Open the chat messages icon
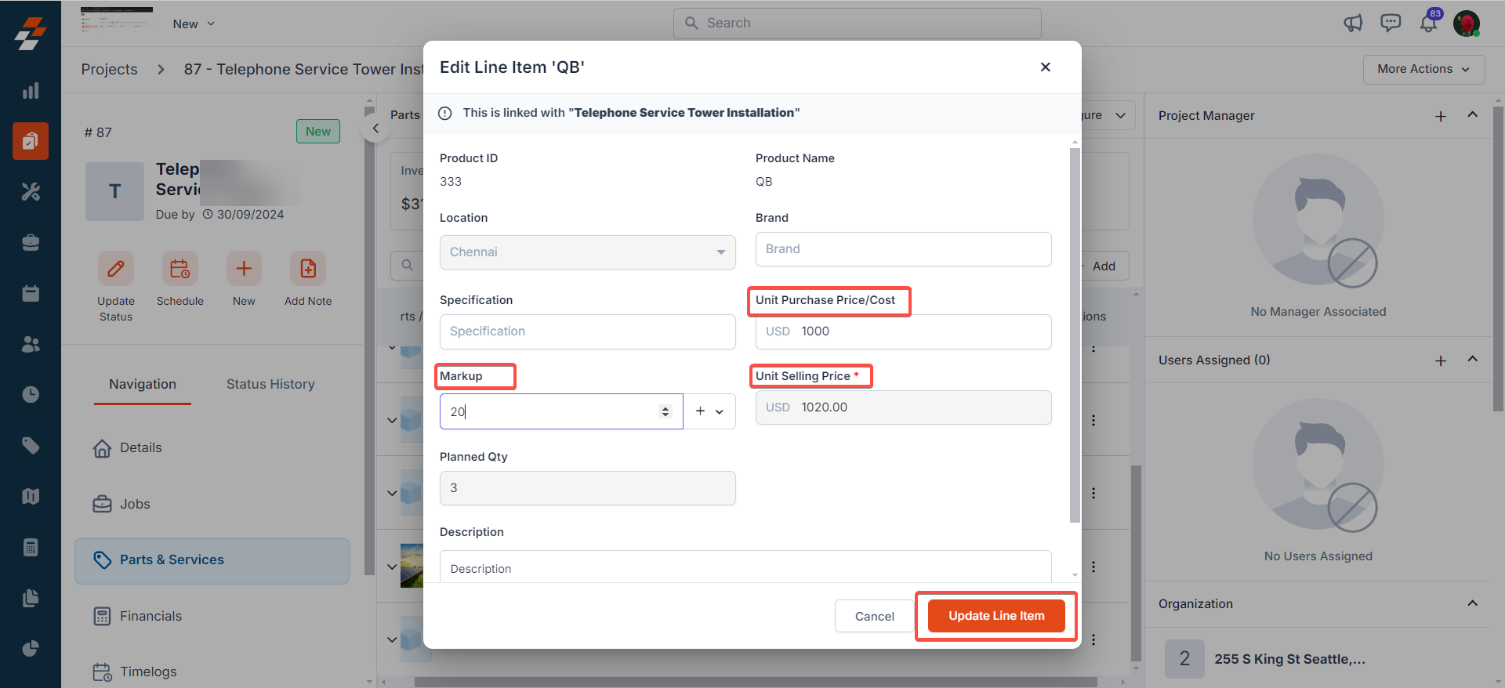 [1391, 24]
